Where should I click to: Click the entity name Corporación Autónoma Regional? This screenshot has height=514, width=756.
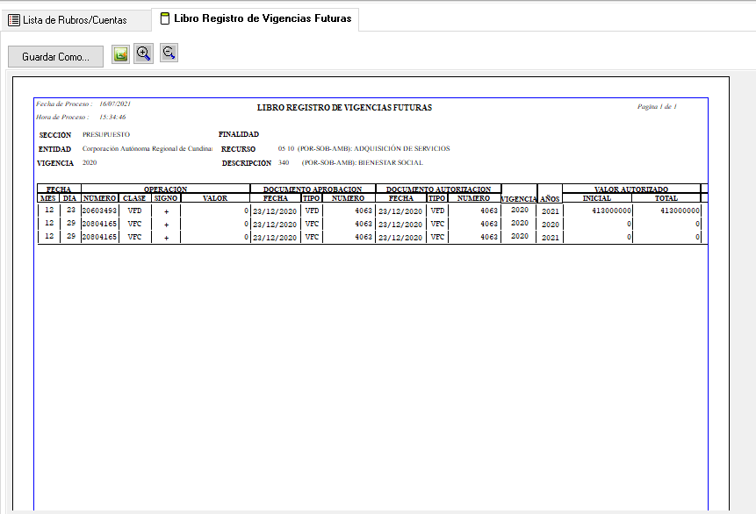[148, 149]
